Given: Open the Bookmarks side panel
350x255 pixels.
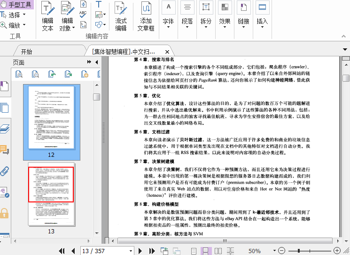Looking at the screenshot, I should click(4, 87).
